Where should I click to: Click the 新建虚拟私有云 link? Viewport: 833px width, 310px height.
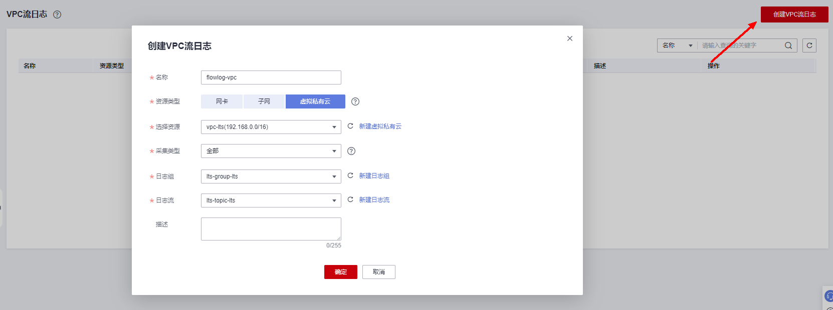coord(380,126)
